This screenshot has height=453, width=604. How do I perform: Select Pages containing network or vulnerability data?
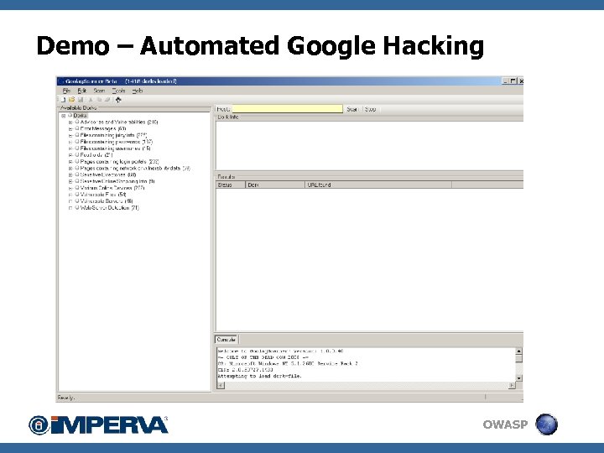135,169
